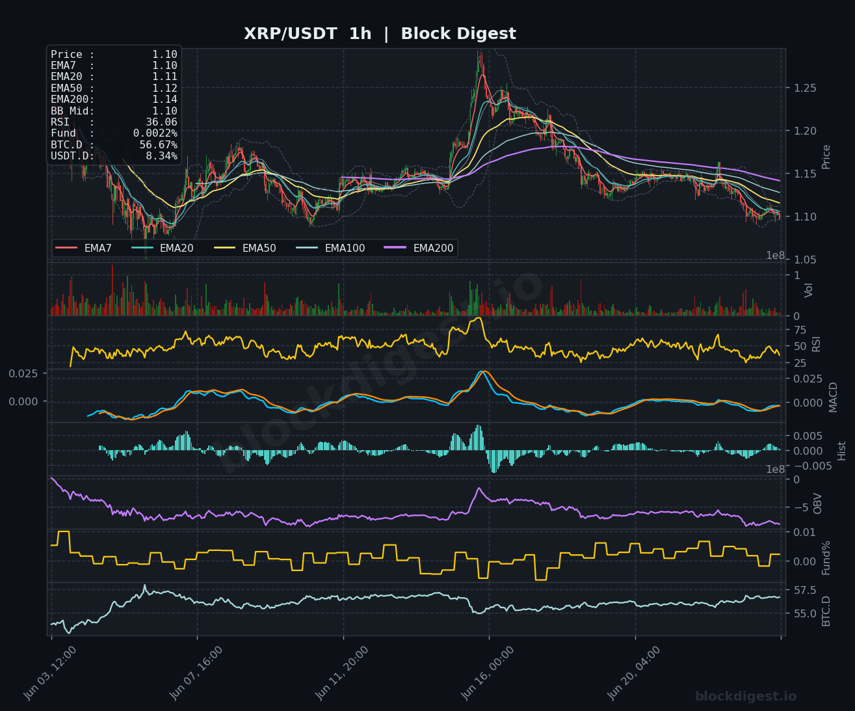The image size is (855, 711).
Task: Click the Price axis label
Action: pyautogui.click(x=826, y=157)
